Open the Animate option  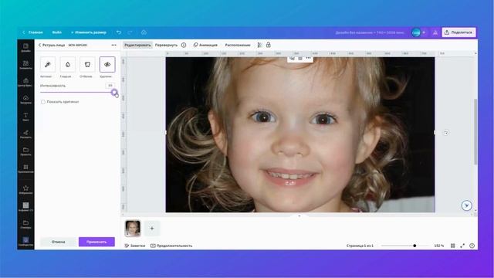point(205,45)
